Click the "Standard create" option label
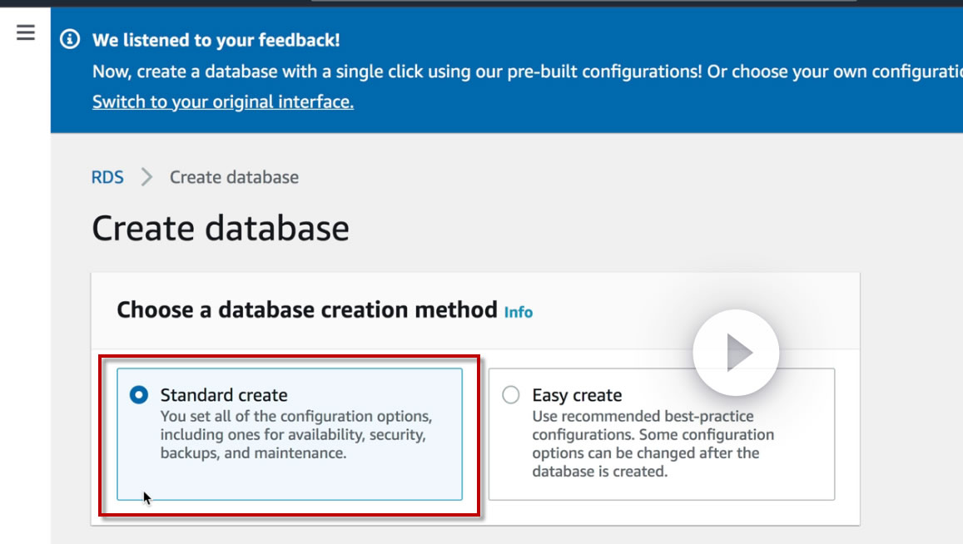Viewport: 963px width, 544px height. point(224,395)
